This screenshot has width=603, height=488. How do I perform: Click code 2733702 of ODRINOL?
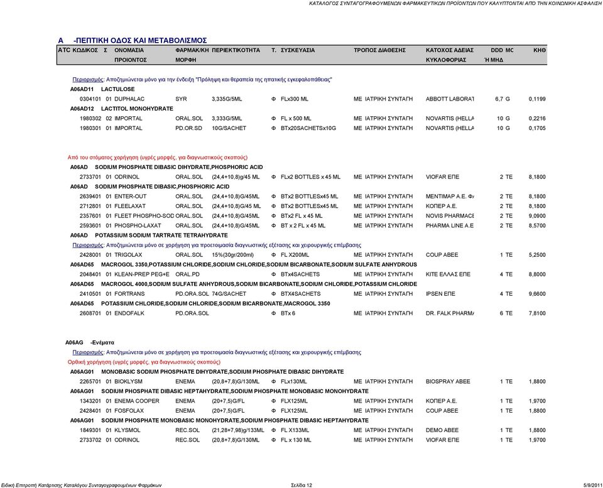[90, 440]
